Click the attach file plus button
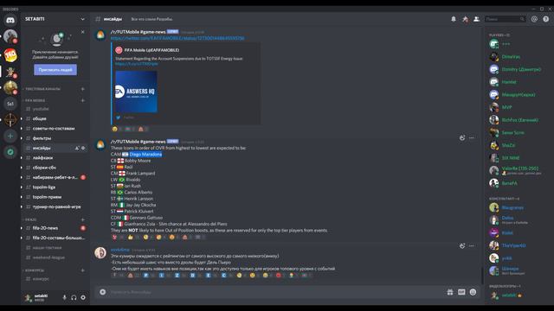This screenshot has height=311, width=554. point(103,292)
